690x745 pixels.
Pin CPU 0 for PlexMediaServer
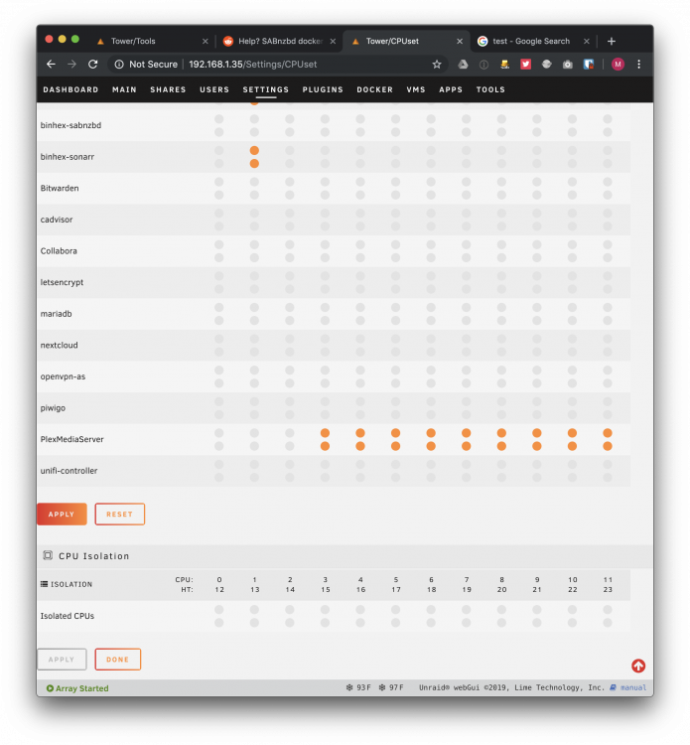(x=219, y=433)
